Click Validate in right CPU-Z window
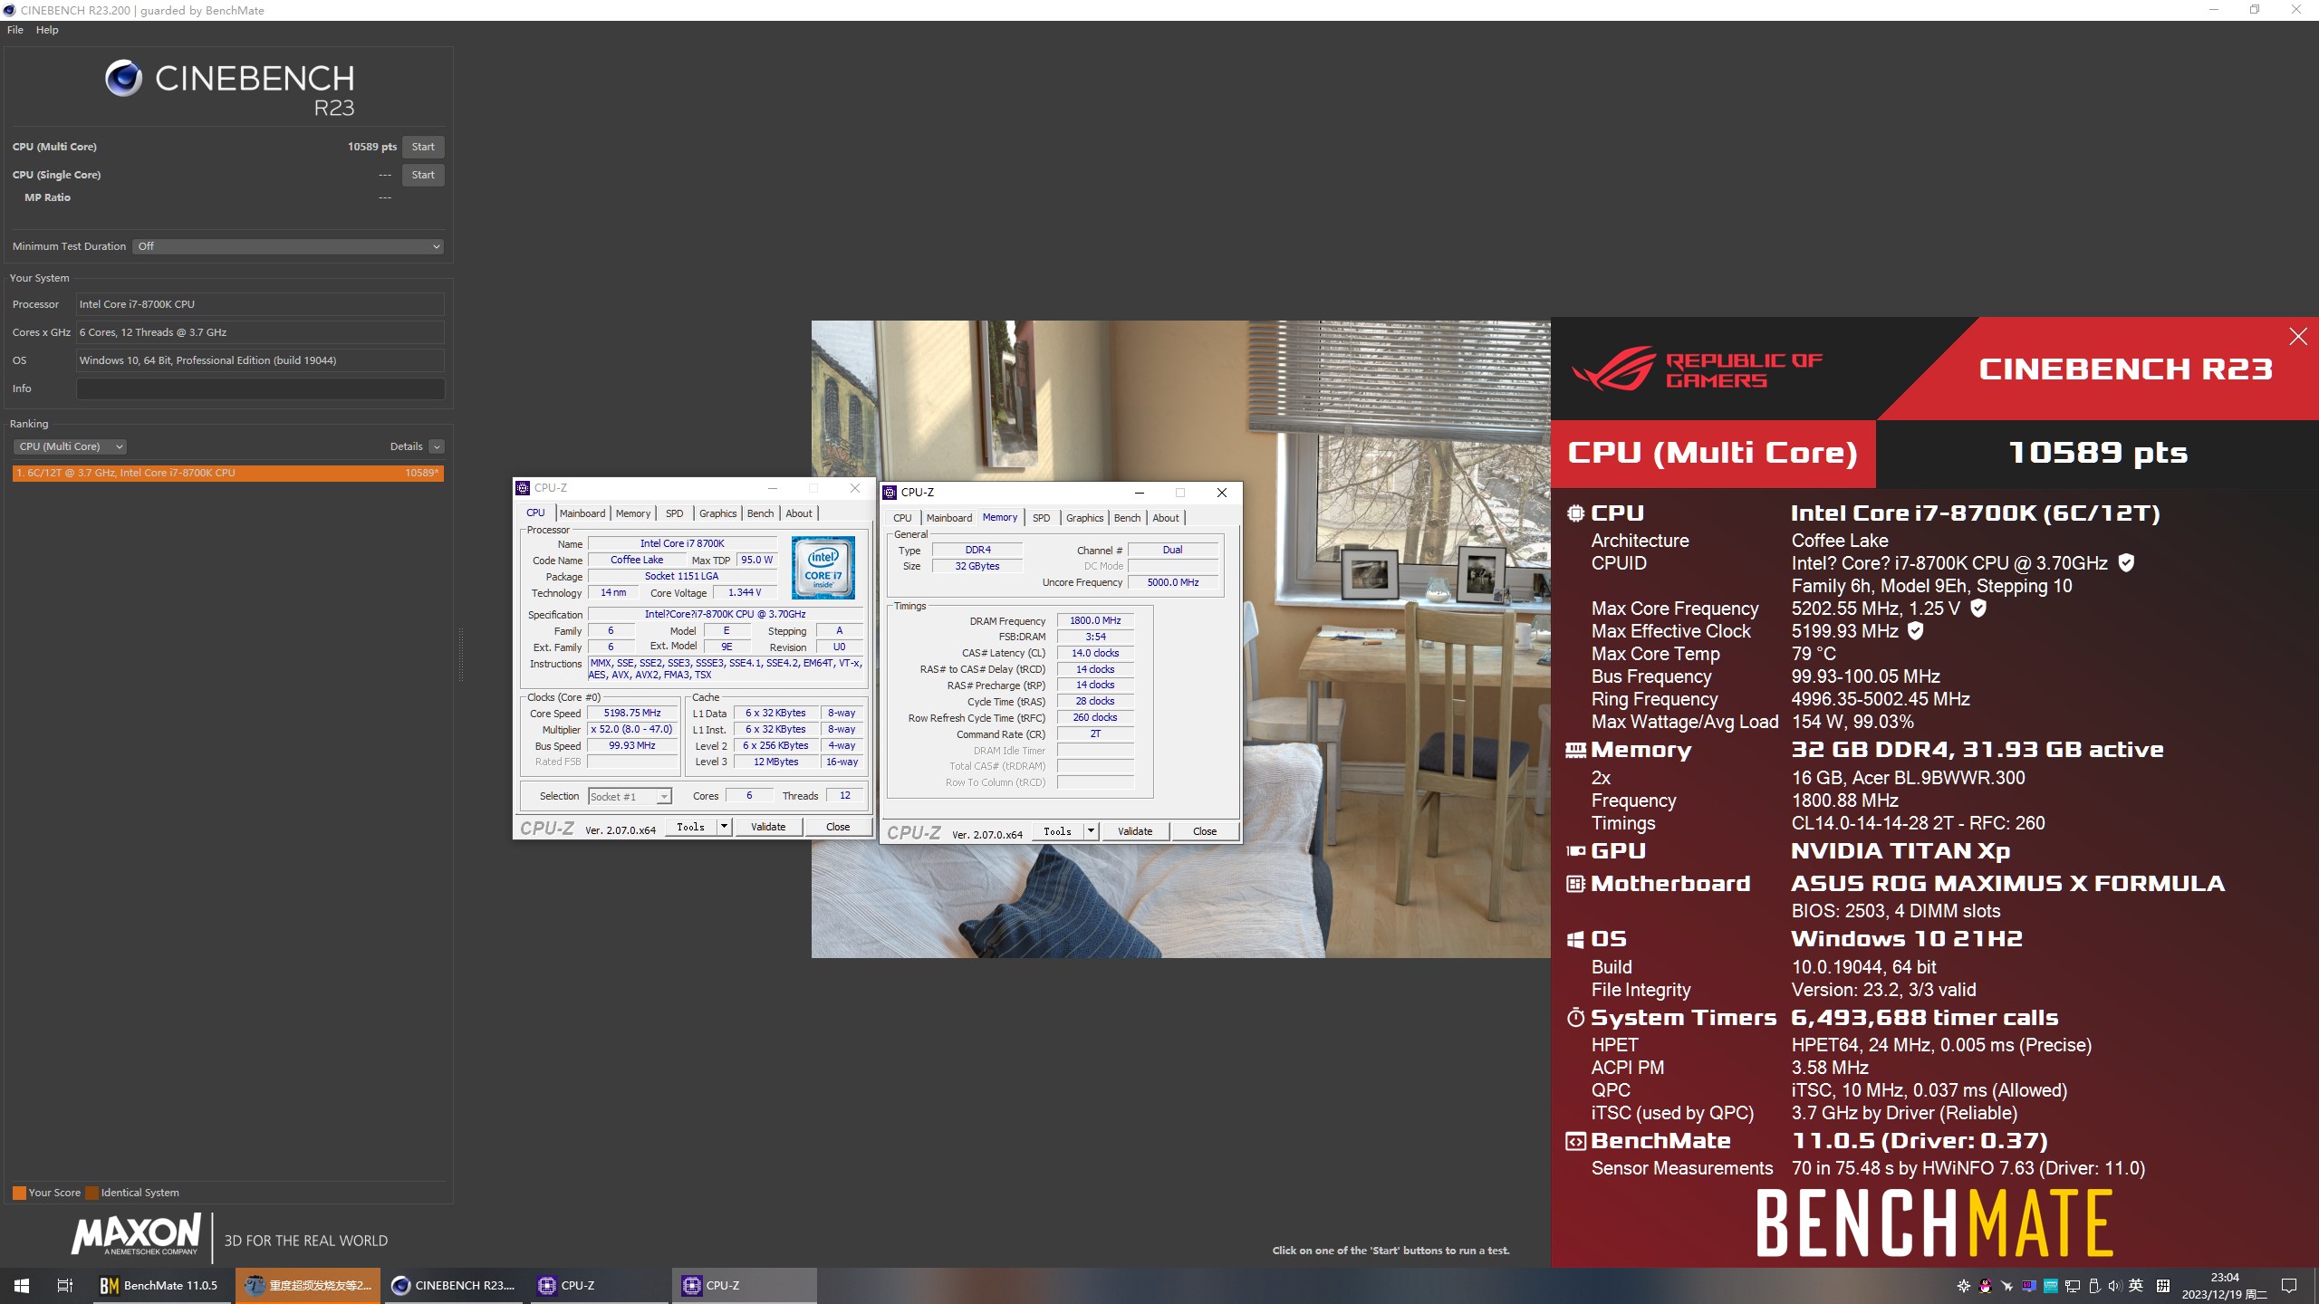Image resolution: width=2319 pixels, height=1304 pixels. (1135, 831)
